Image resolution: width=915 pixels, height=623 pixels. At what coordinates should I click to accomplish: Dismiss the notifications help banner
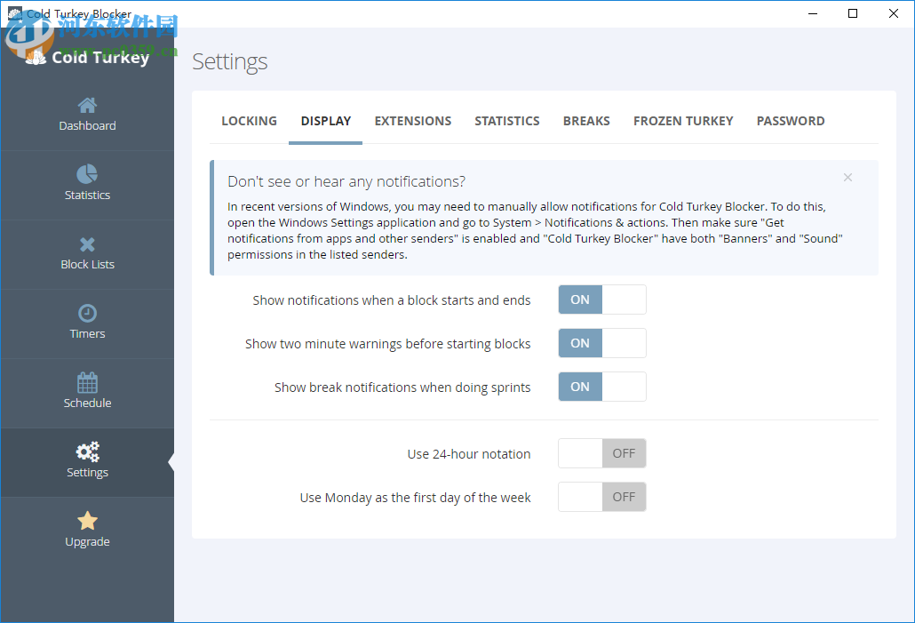point(847,177)
